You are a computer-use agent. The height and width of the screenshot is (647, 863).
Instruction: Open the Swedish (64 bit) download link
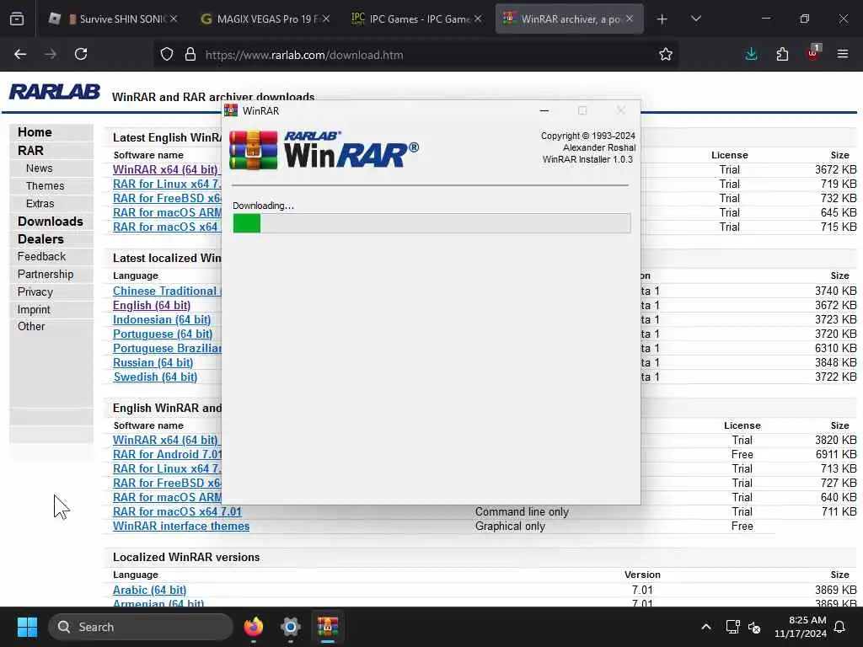pos(155,377)
